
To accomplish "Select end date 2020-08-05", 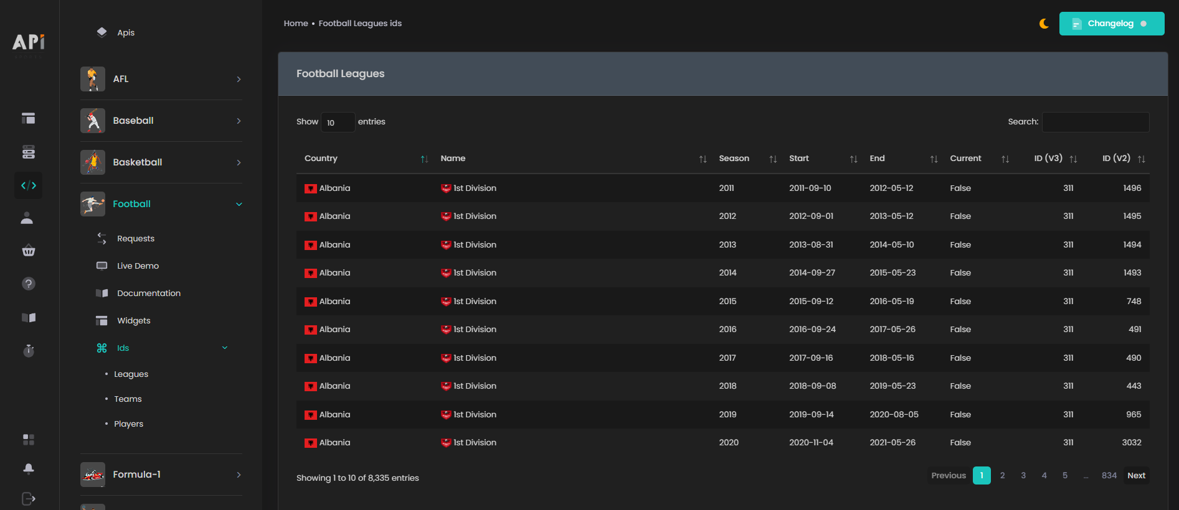I will (894, 414).
